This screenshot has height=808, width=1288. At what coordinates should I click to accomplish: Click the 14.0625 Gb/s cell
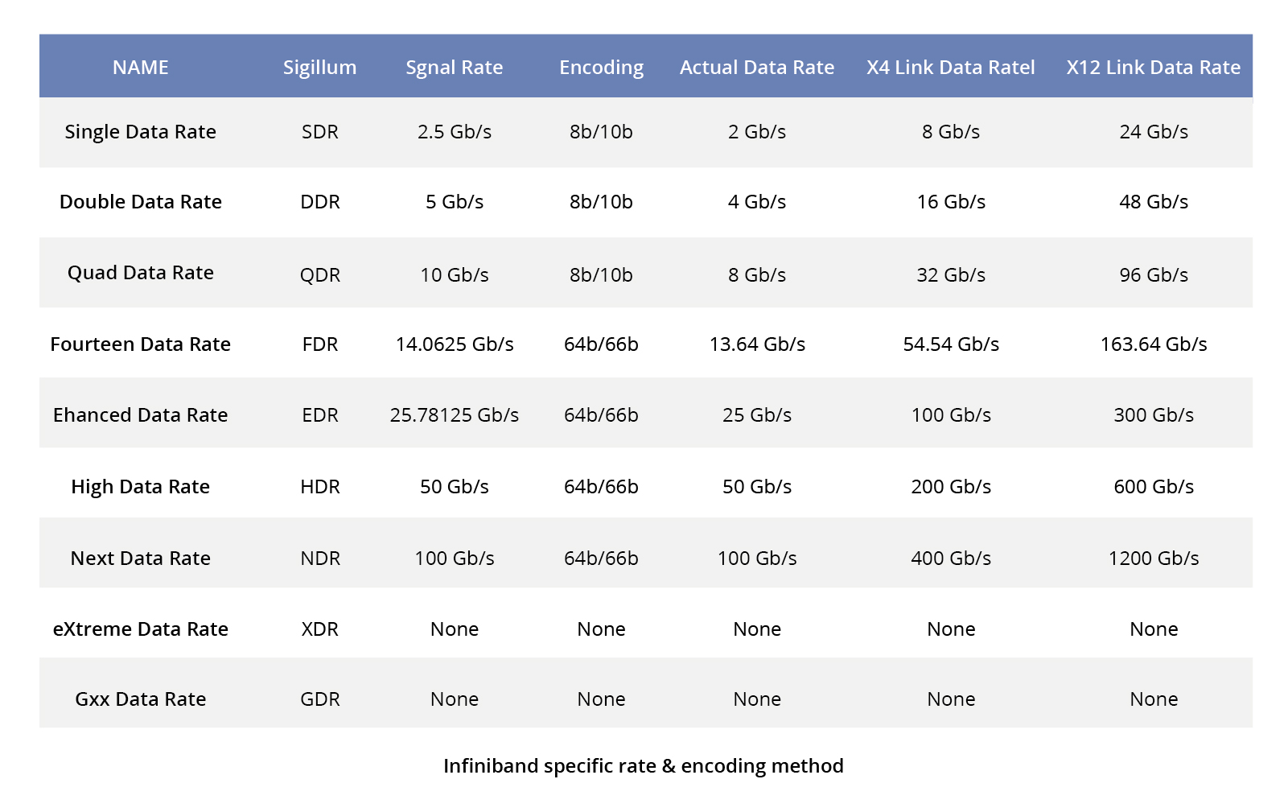(x=454, y=344)
